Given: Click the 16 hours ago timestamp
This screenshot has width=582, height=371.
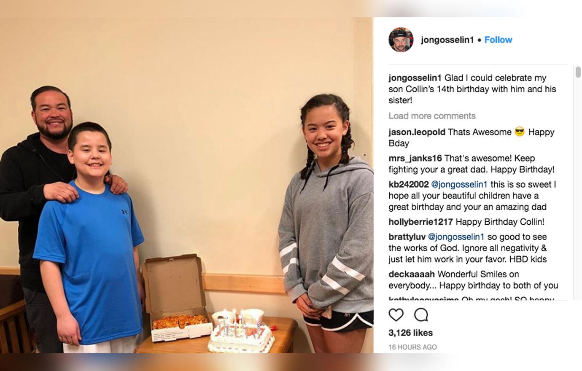Looking at the screenshot, I should 412,347.
